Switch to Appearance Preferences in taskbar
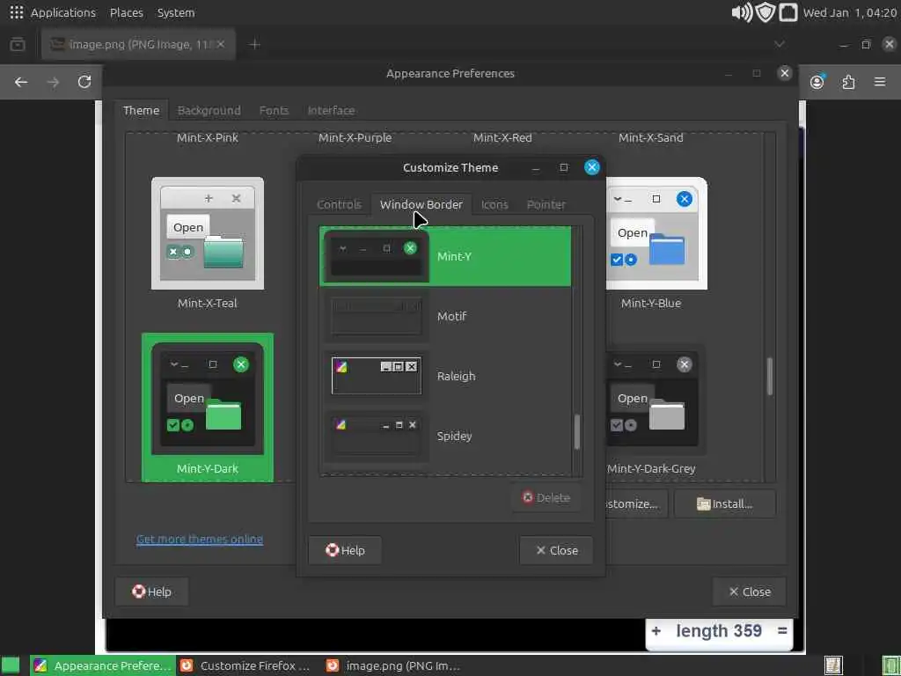 pos(103,665)
